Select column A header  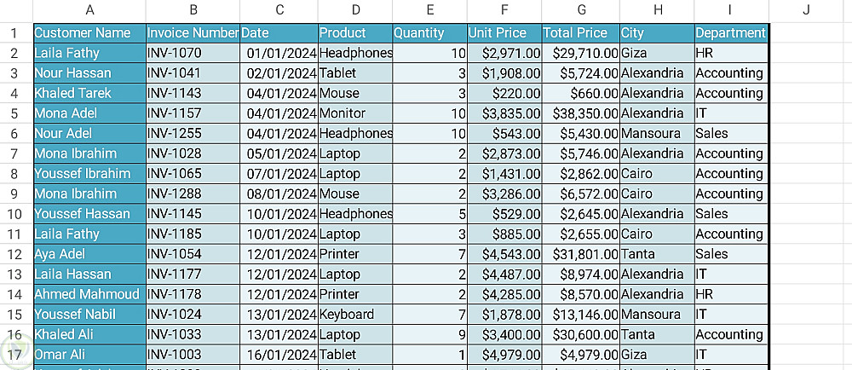[x=89, y=10]
